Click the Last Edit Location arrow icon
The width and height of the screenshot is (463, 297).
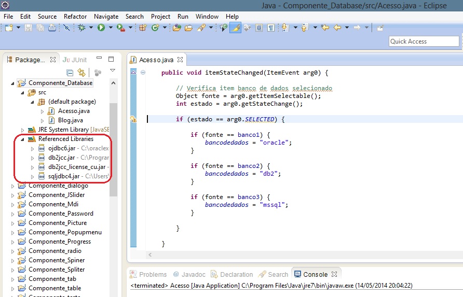[325, 27]
